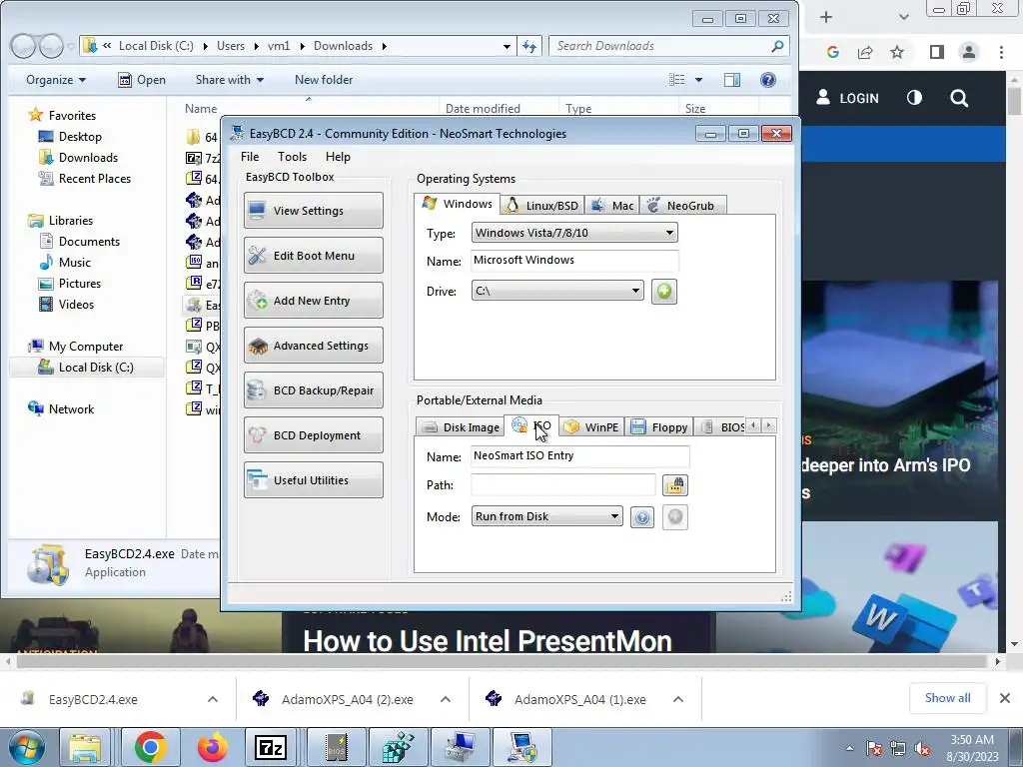Viewport: 1023px width, 767px height.
Task: Switch to BIOS media tab
Action: coord(721,427)
